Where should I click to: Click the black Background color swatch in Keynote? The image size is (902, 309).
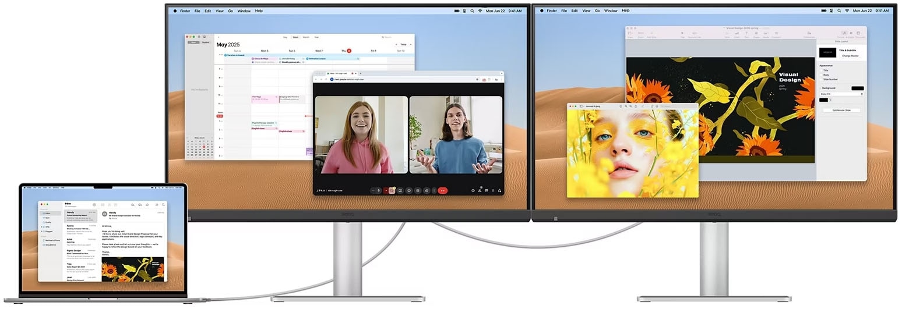(x=858, y=88)
